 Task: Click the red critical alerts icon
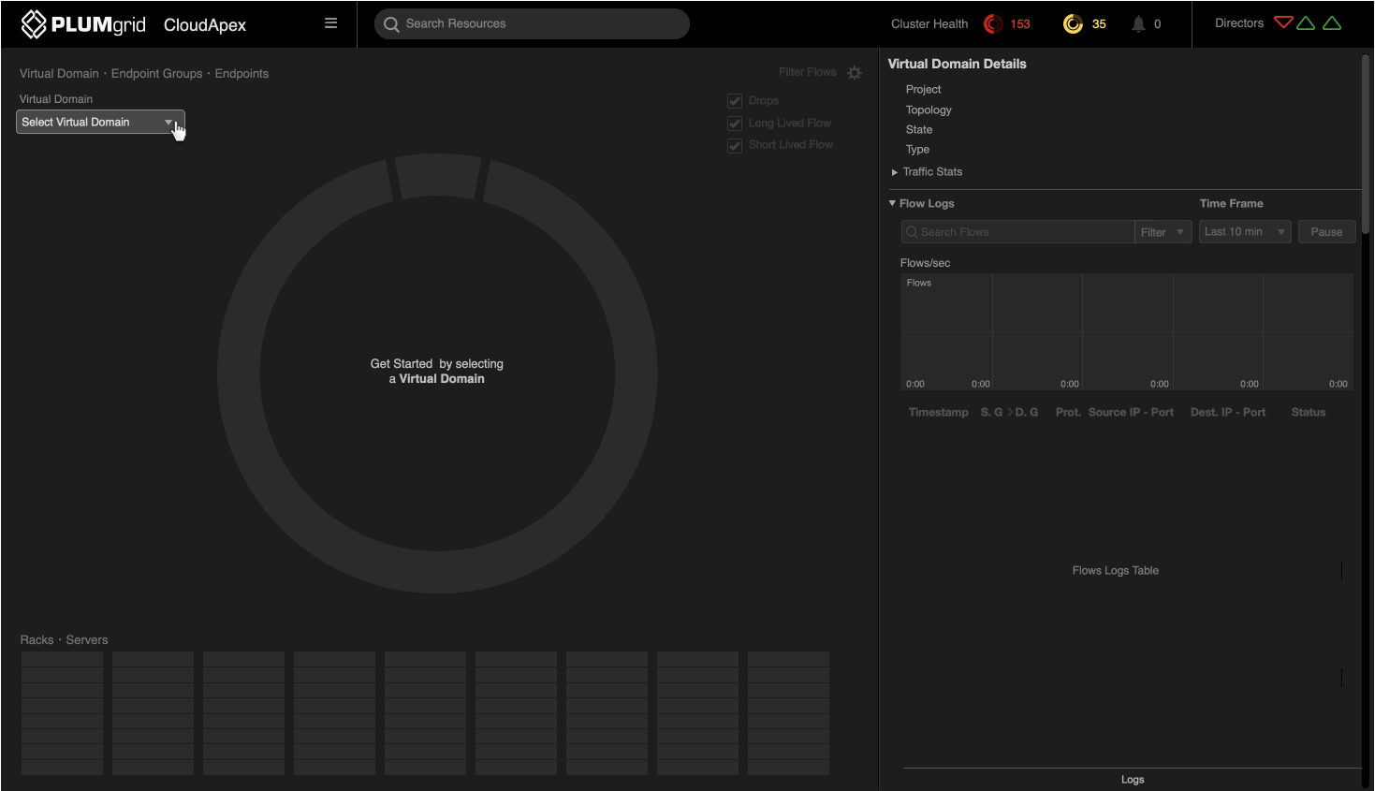pyautogui.click(x=993, y=24)
